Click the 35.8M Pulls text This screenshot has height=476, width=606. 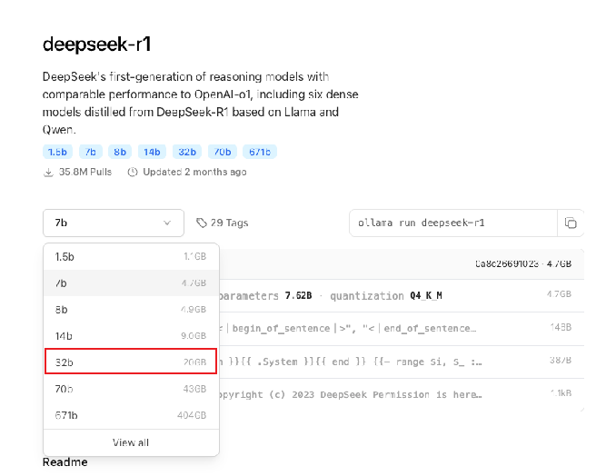coord(85,172)
